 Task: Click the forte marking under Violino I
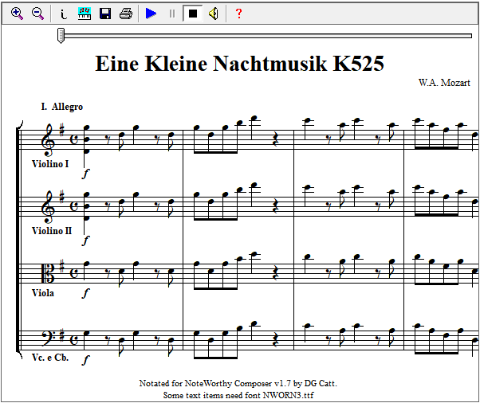tap(86, 174)
